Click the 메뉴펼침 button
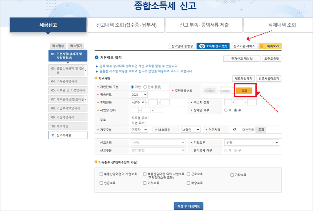Viewport: 313px width, 211px height. [58, 46]
